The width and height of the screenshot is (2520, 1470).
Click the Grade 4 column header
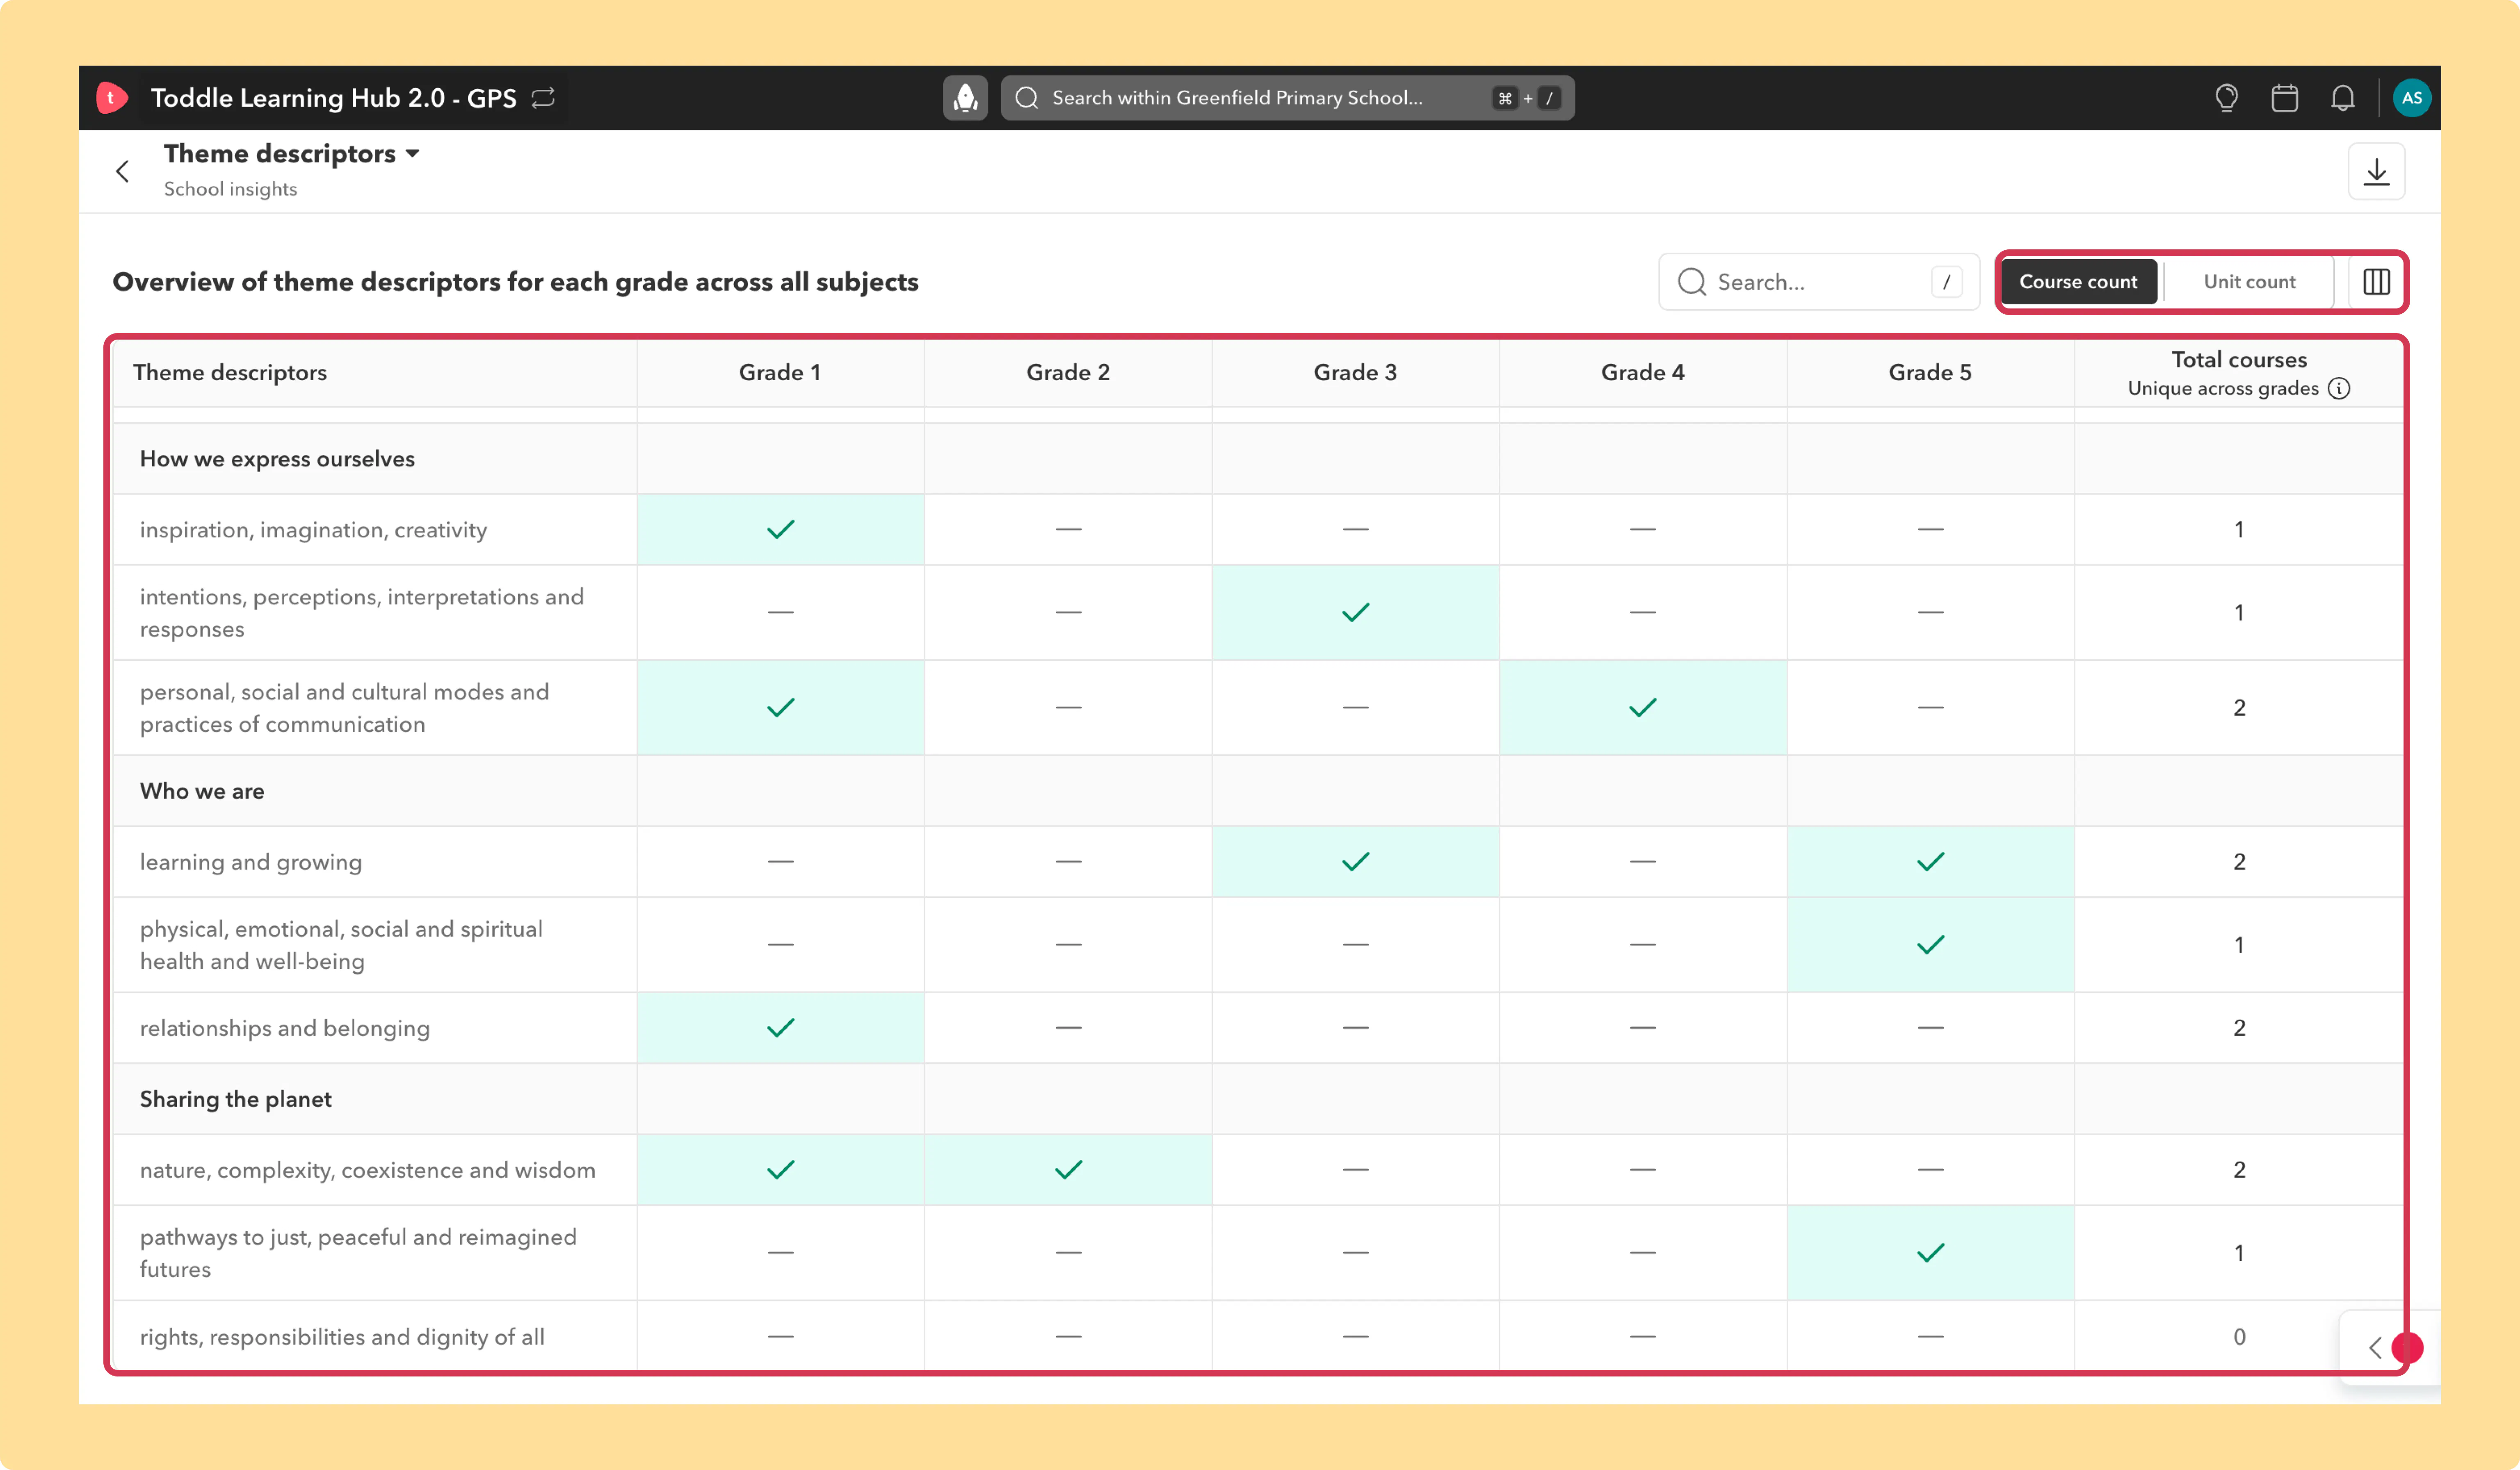coord(1643,373)
